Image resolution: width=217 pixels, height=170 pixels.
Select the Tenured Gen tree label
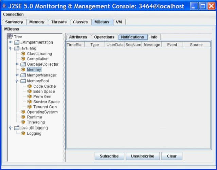[x=45, y=107]
